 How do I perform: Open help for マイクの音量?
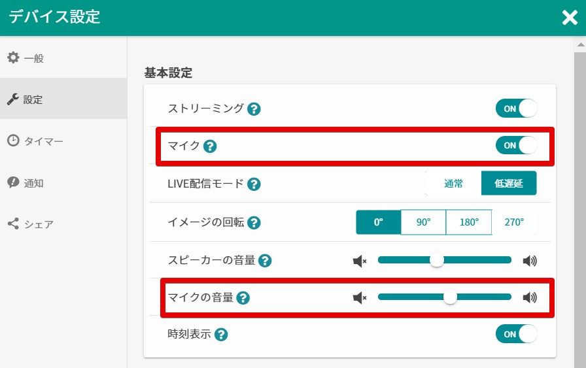point(243,298)
